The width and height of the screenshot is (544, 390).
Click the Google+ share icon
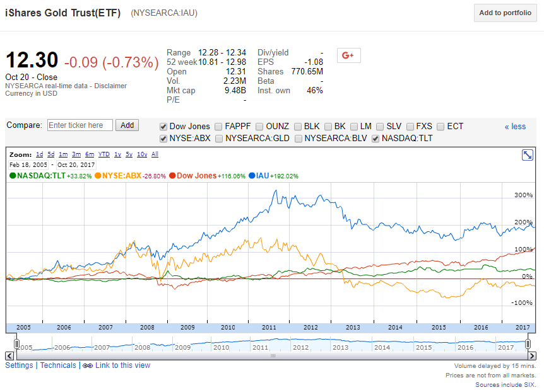[x=348, y=55]
